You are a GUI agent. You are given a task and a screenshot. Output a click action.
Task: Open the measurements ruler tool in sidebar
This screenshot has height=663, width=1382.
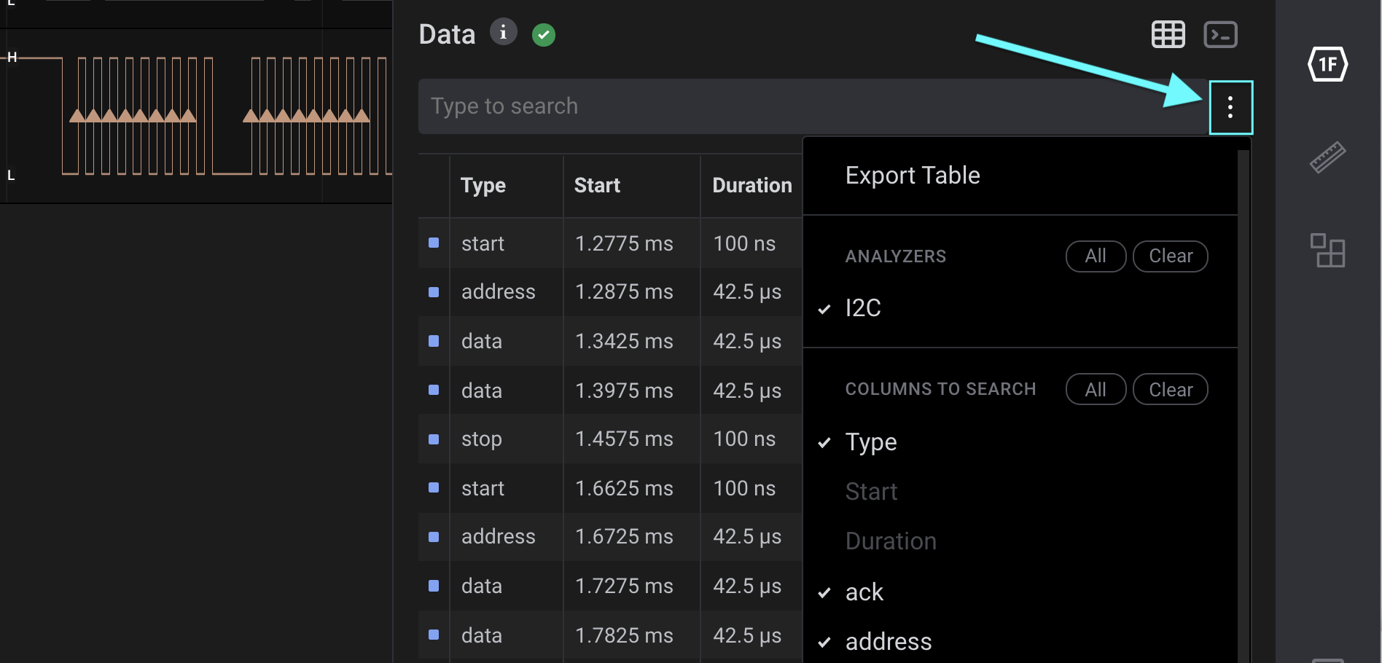tap(1328, 157)
